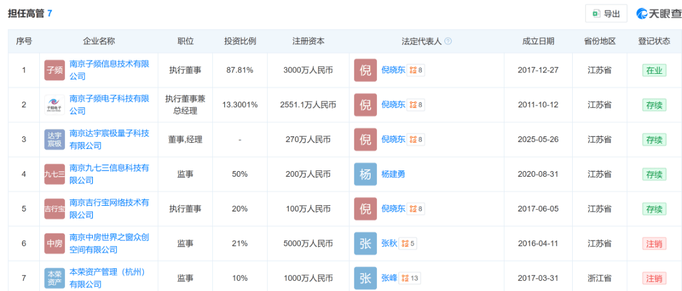Click the 吉行宝 company logo badge
Viewport: 682px width, 291px height.
54,209
